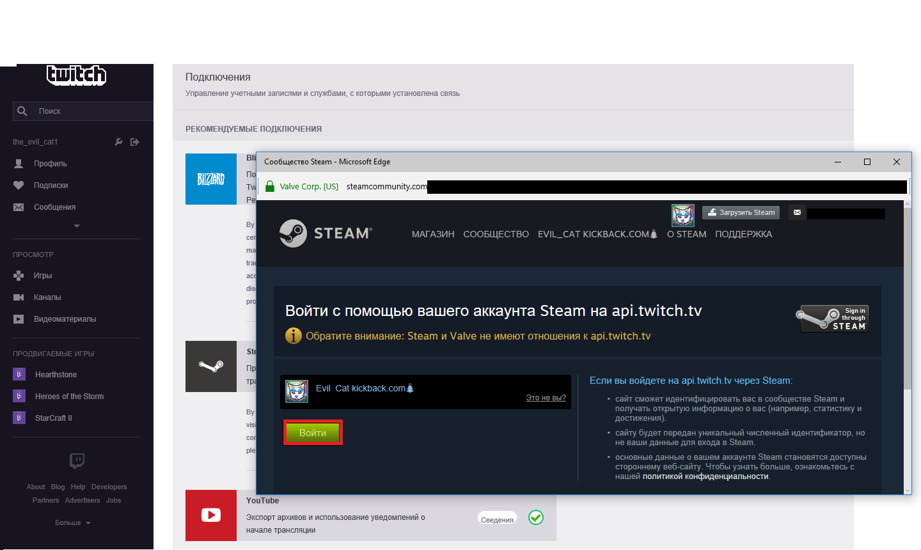Click the Sign in through Steam badge

[x=831, y=318]
